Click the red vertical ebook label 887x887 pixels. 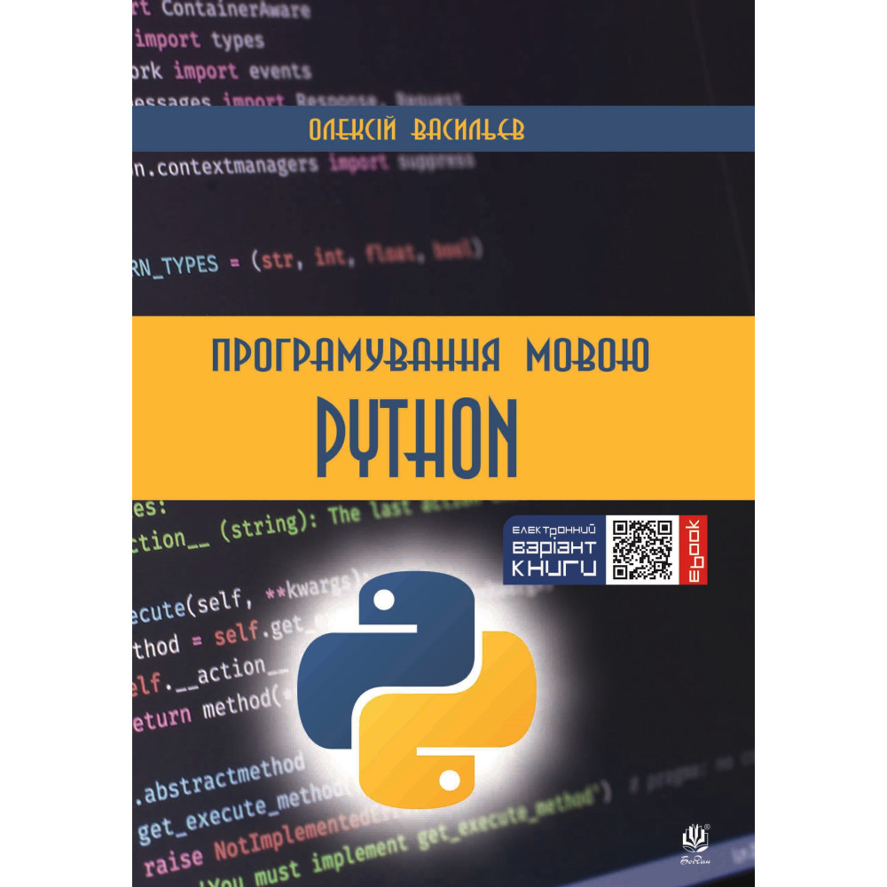694,550
